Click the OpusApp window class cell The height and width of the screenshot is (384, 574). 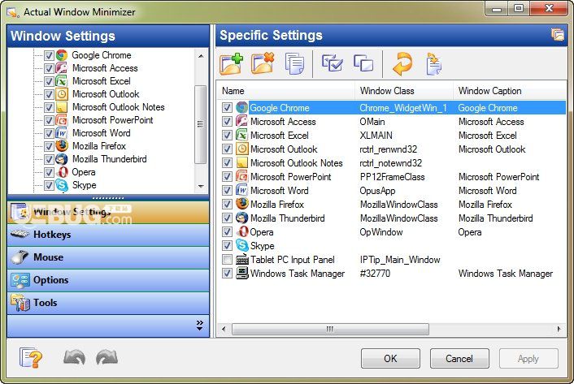(x=377, y=190)
